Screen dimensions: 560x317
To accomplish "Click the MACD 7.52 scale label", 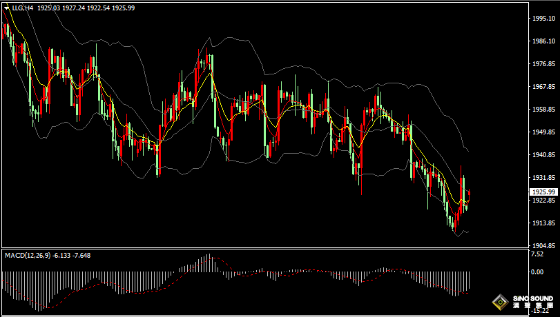I will pyautogui.click(x=536, y=254).
